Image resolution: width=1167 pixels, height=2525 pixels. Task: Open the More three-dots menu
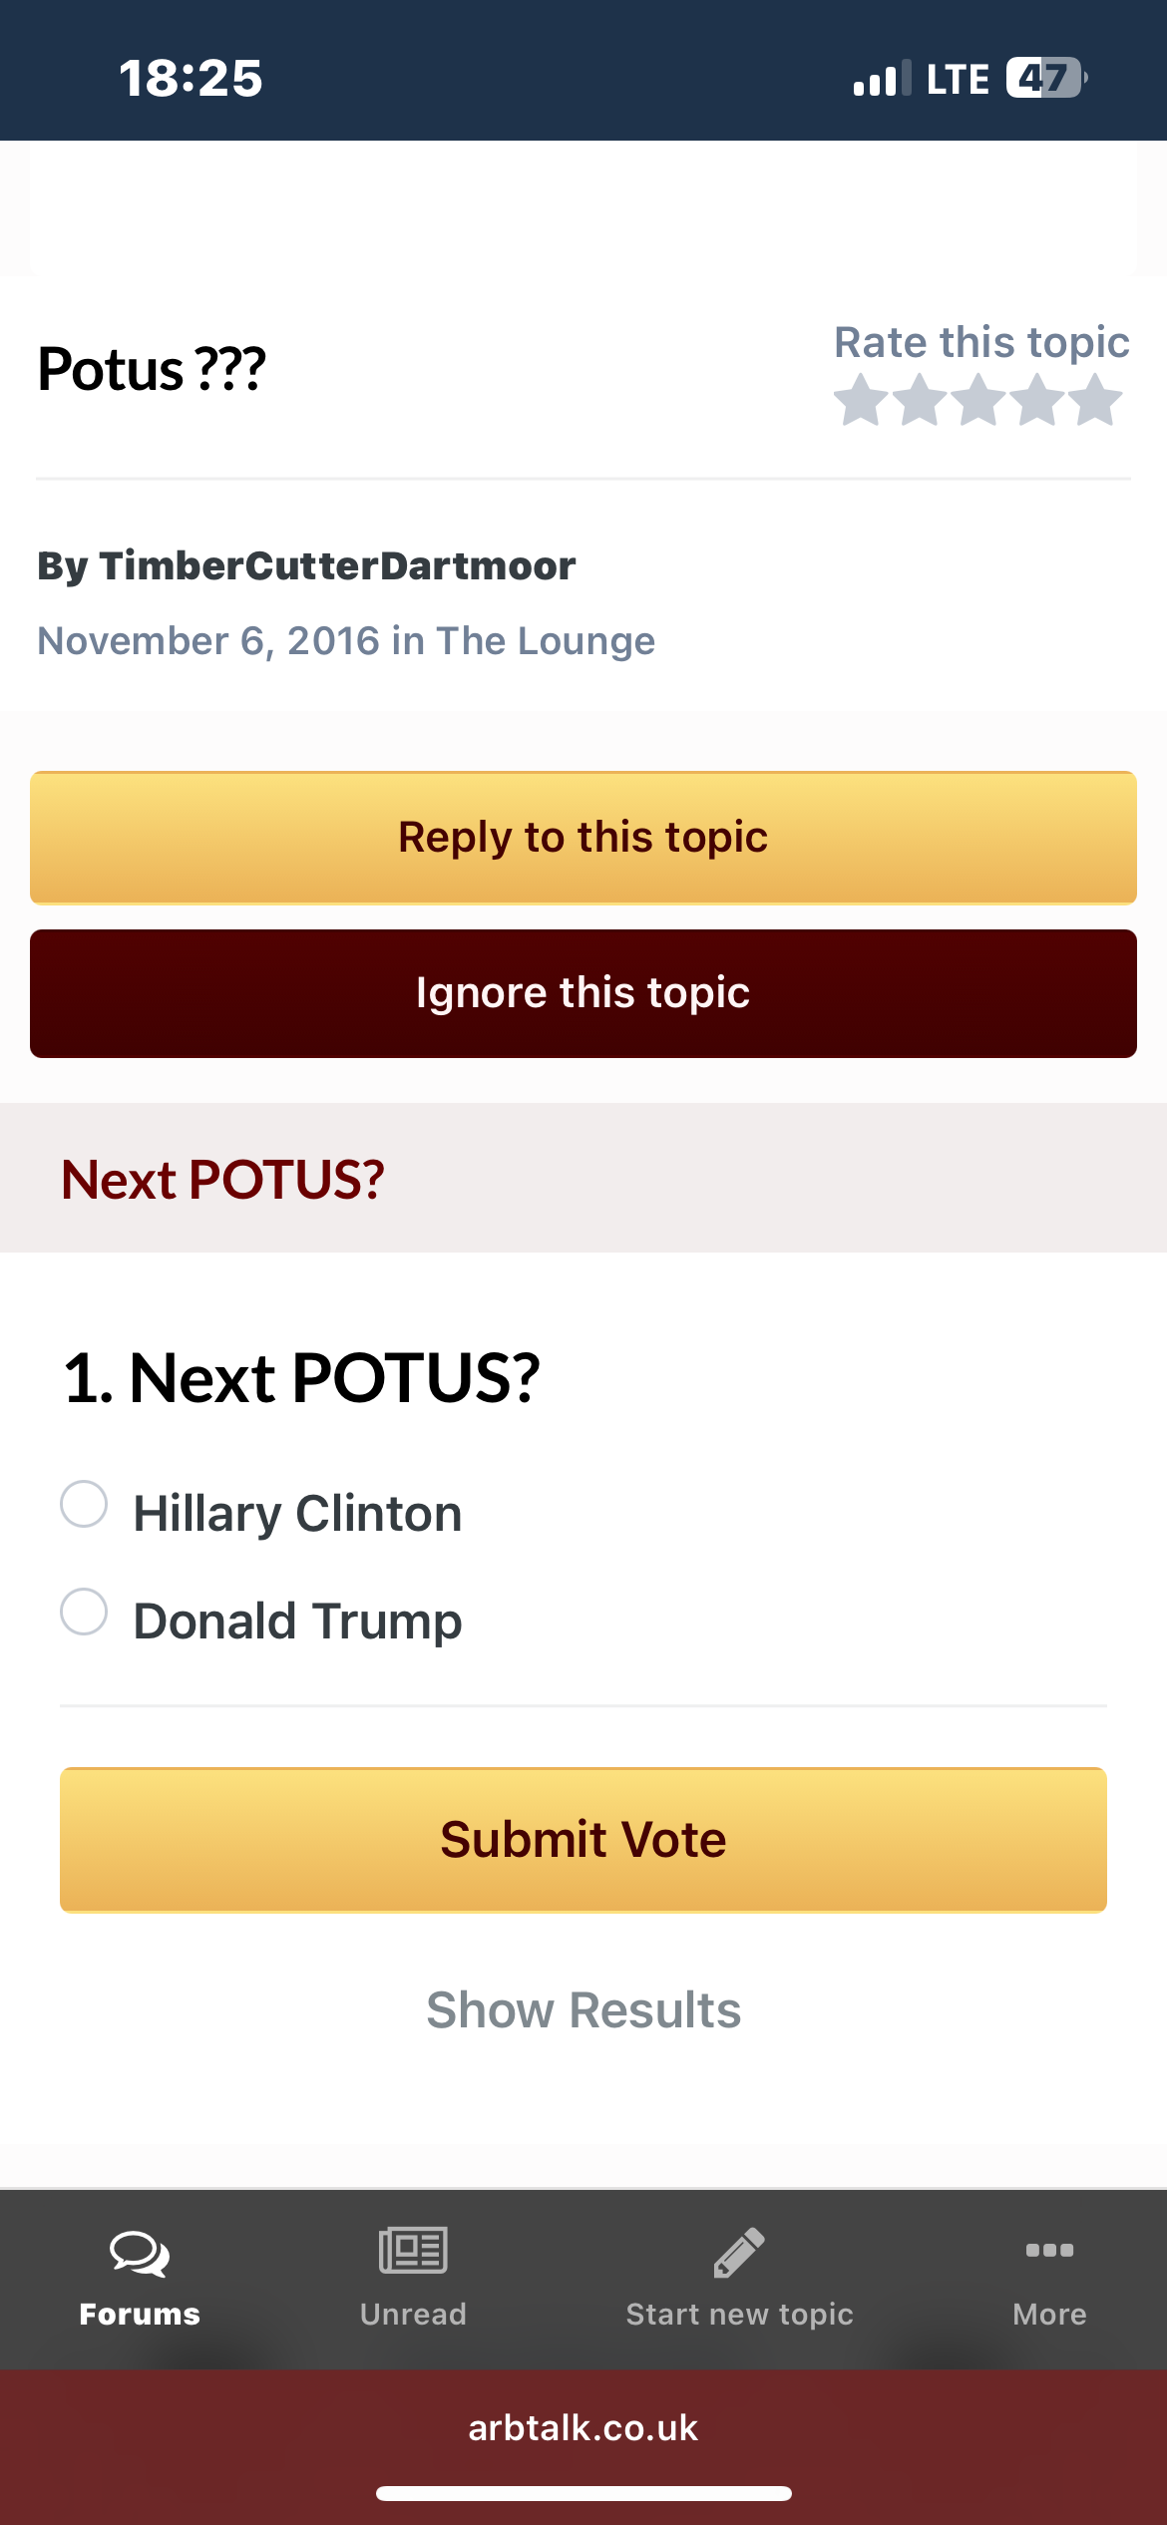point(1049,2250)
